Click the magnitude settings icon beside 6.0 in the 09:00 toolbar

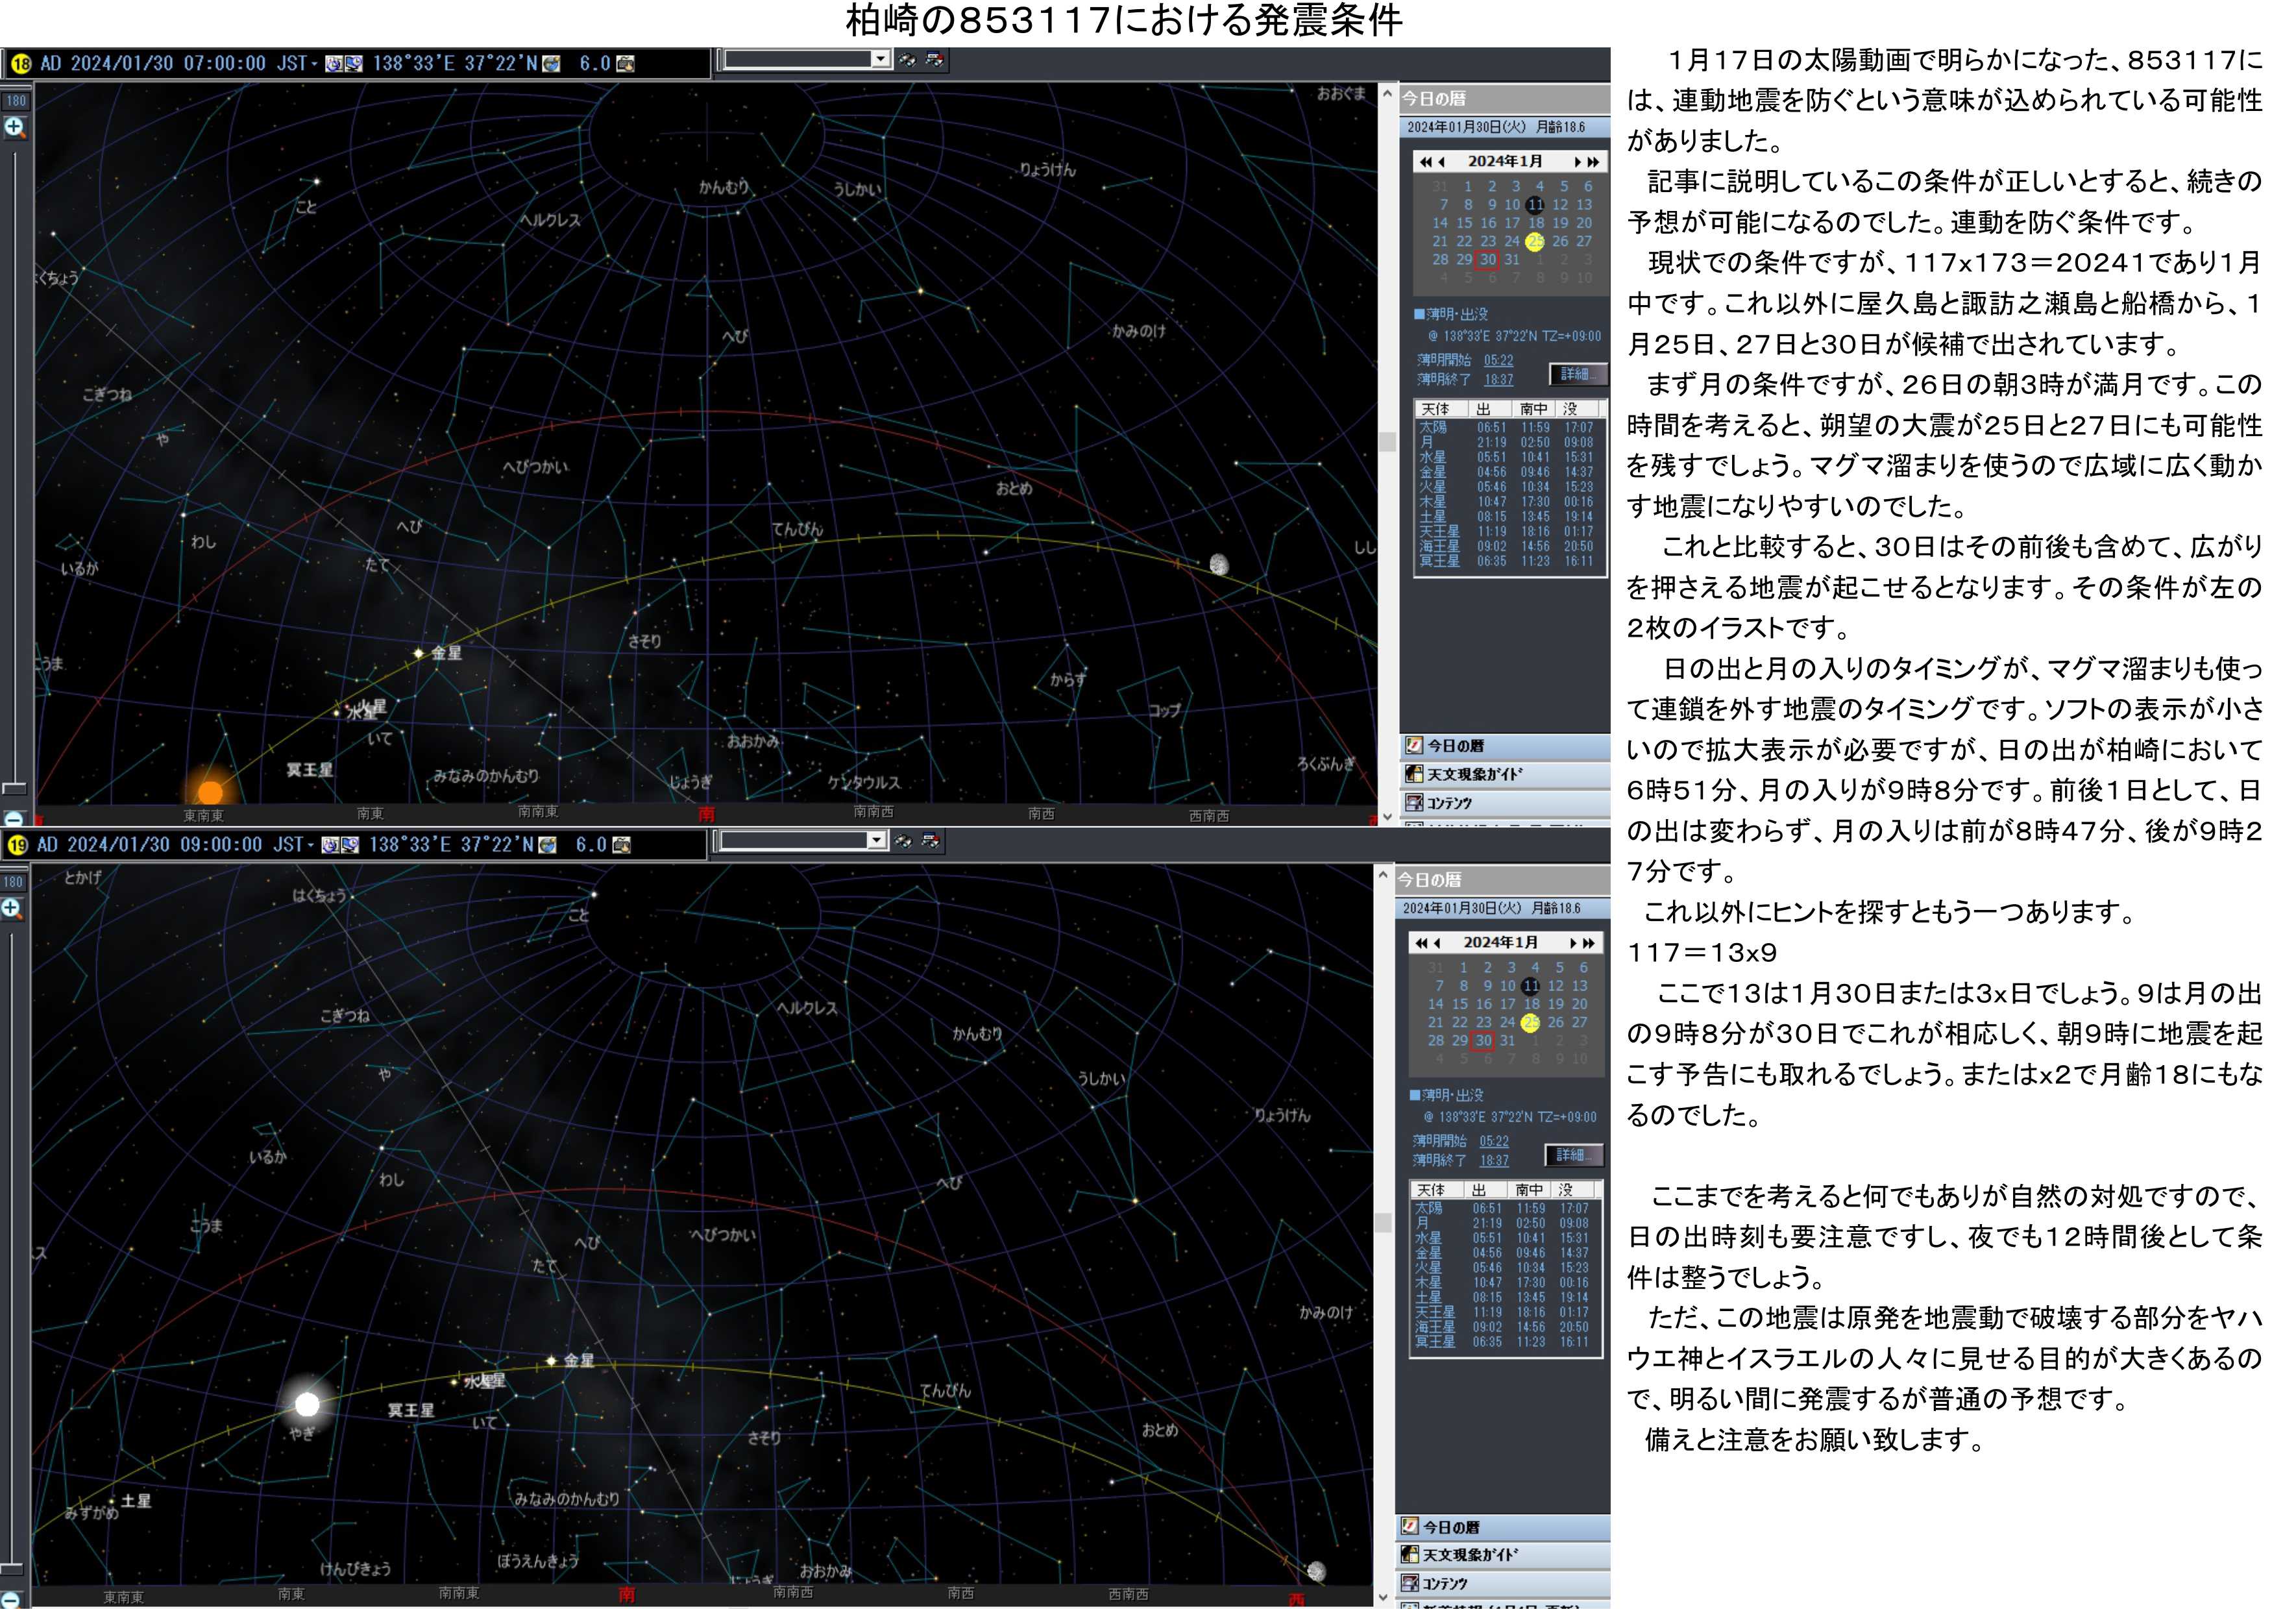(622, 845)
